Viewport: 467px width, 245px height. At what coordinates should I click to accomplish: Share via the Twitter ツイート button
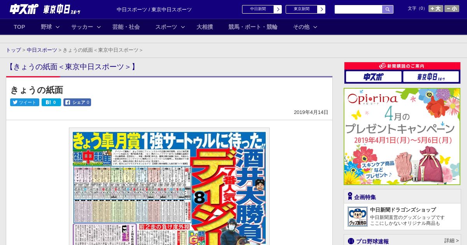click(x=25, y=102)
